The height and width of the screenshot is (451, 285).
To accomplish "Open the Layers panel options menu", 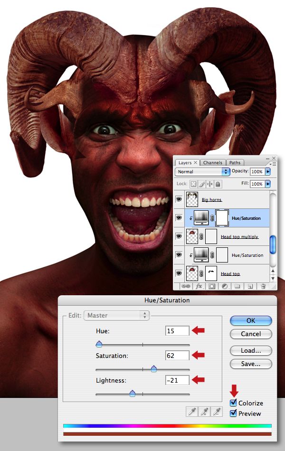I will click(273, 164).
